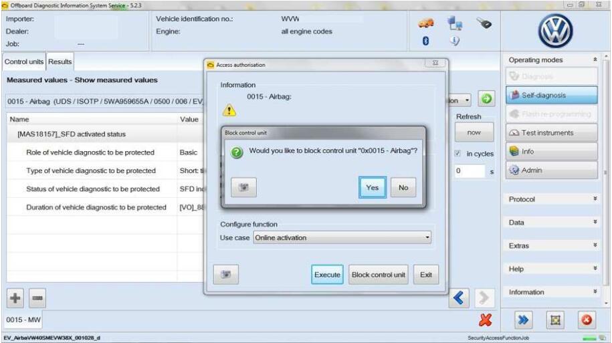Click the refresh cycle seconds field

(x=470, y=171)
